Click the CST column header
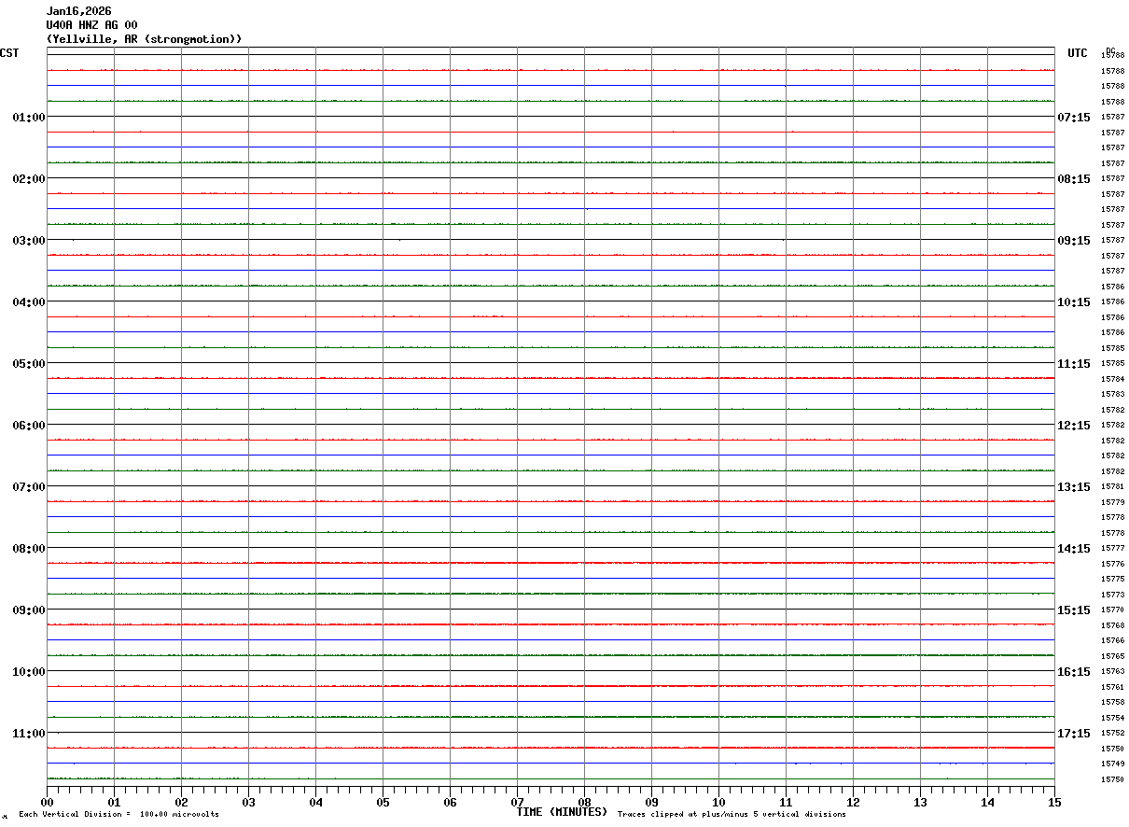Image resolution: width=1129 pixels, height=827 pixels. pos(9,53)
